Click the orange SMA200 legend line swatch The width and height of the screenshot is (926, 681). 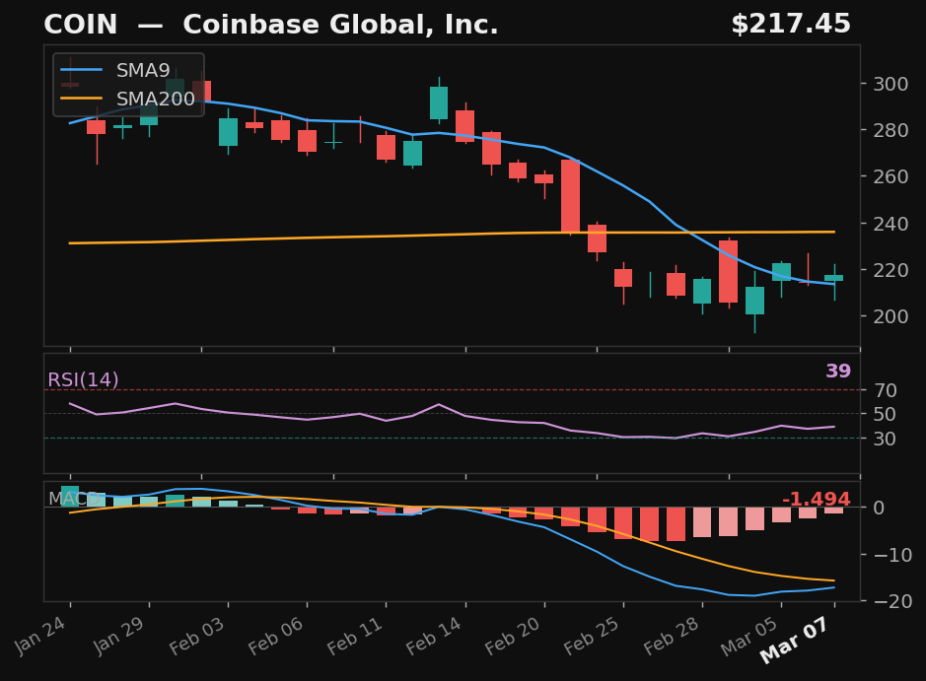tap(82, 99)
